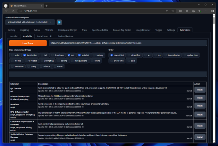
Task: Select update time order option
Action: tap(185, 55)
